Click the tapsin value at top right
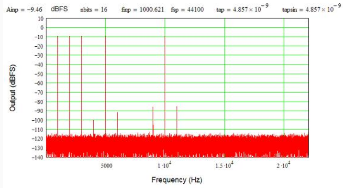Viewport: 345px width, 188px height. coord(312,8)
